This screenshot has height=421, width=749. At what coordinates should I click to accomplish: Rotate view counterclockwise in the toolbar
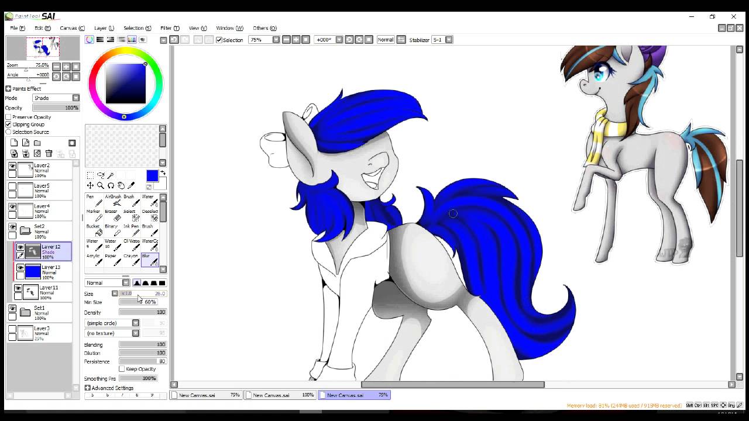[x=349, y=40]
